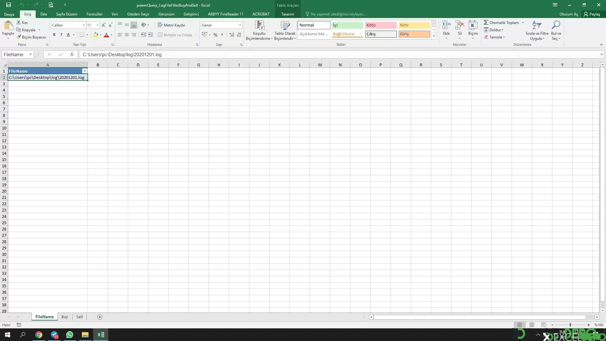This screenshot has height=341, width=606.
Task: Open WhatsApp from the taskbar
Action: 70,335
